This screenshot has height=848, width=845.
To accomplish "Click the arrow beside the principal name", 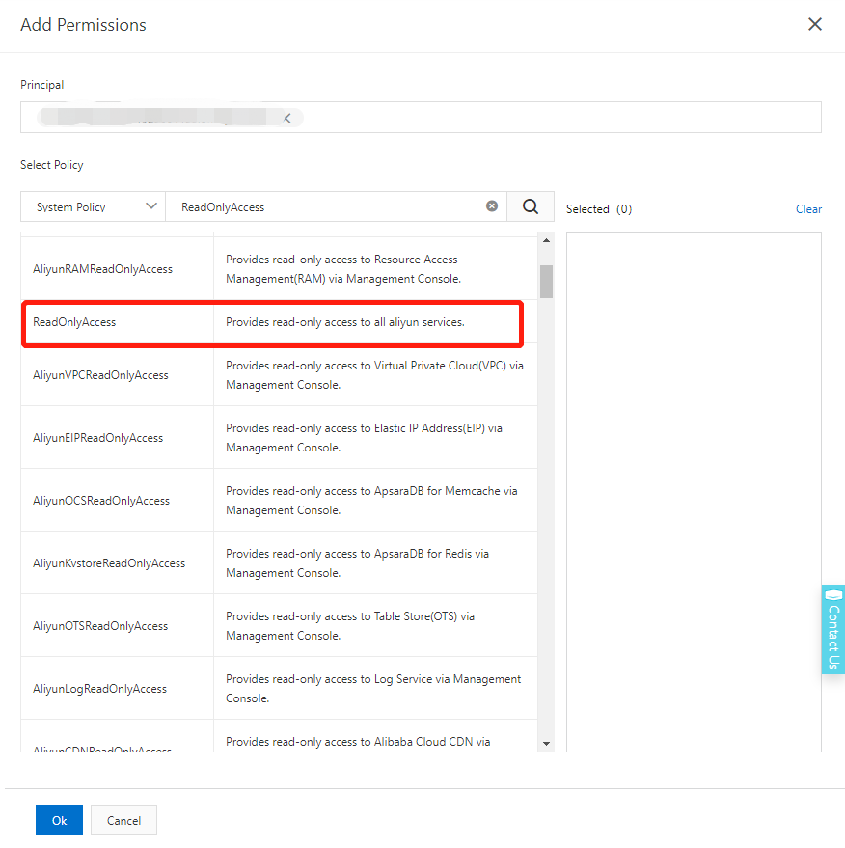I will click(x=286, y=118).
